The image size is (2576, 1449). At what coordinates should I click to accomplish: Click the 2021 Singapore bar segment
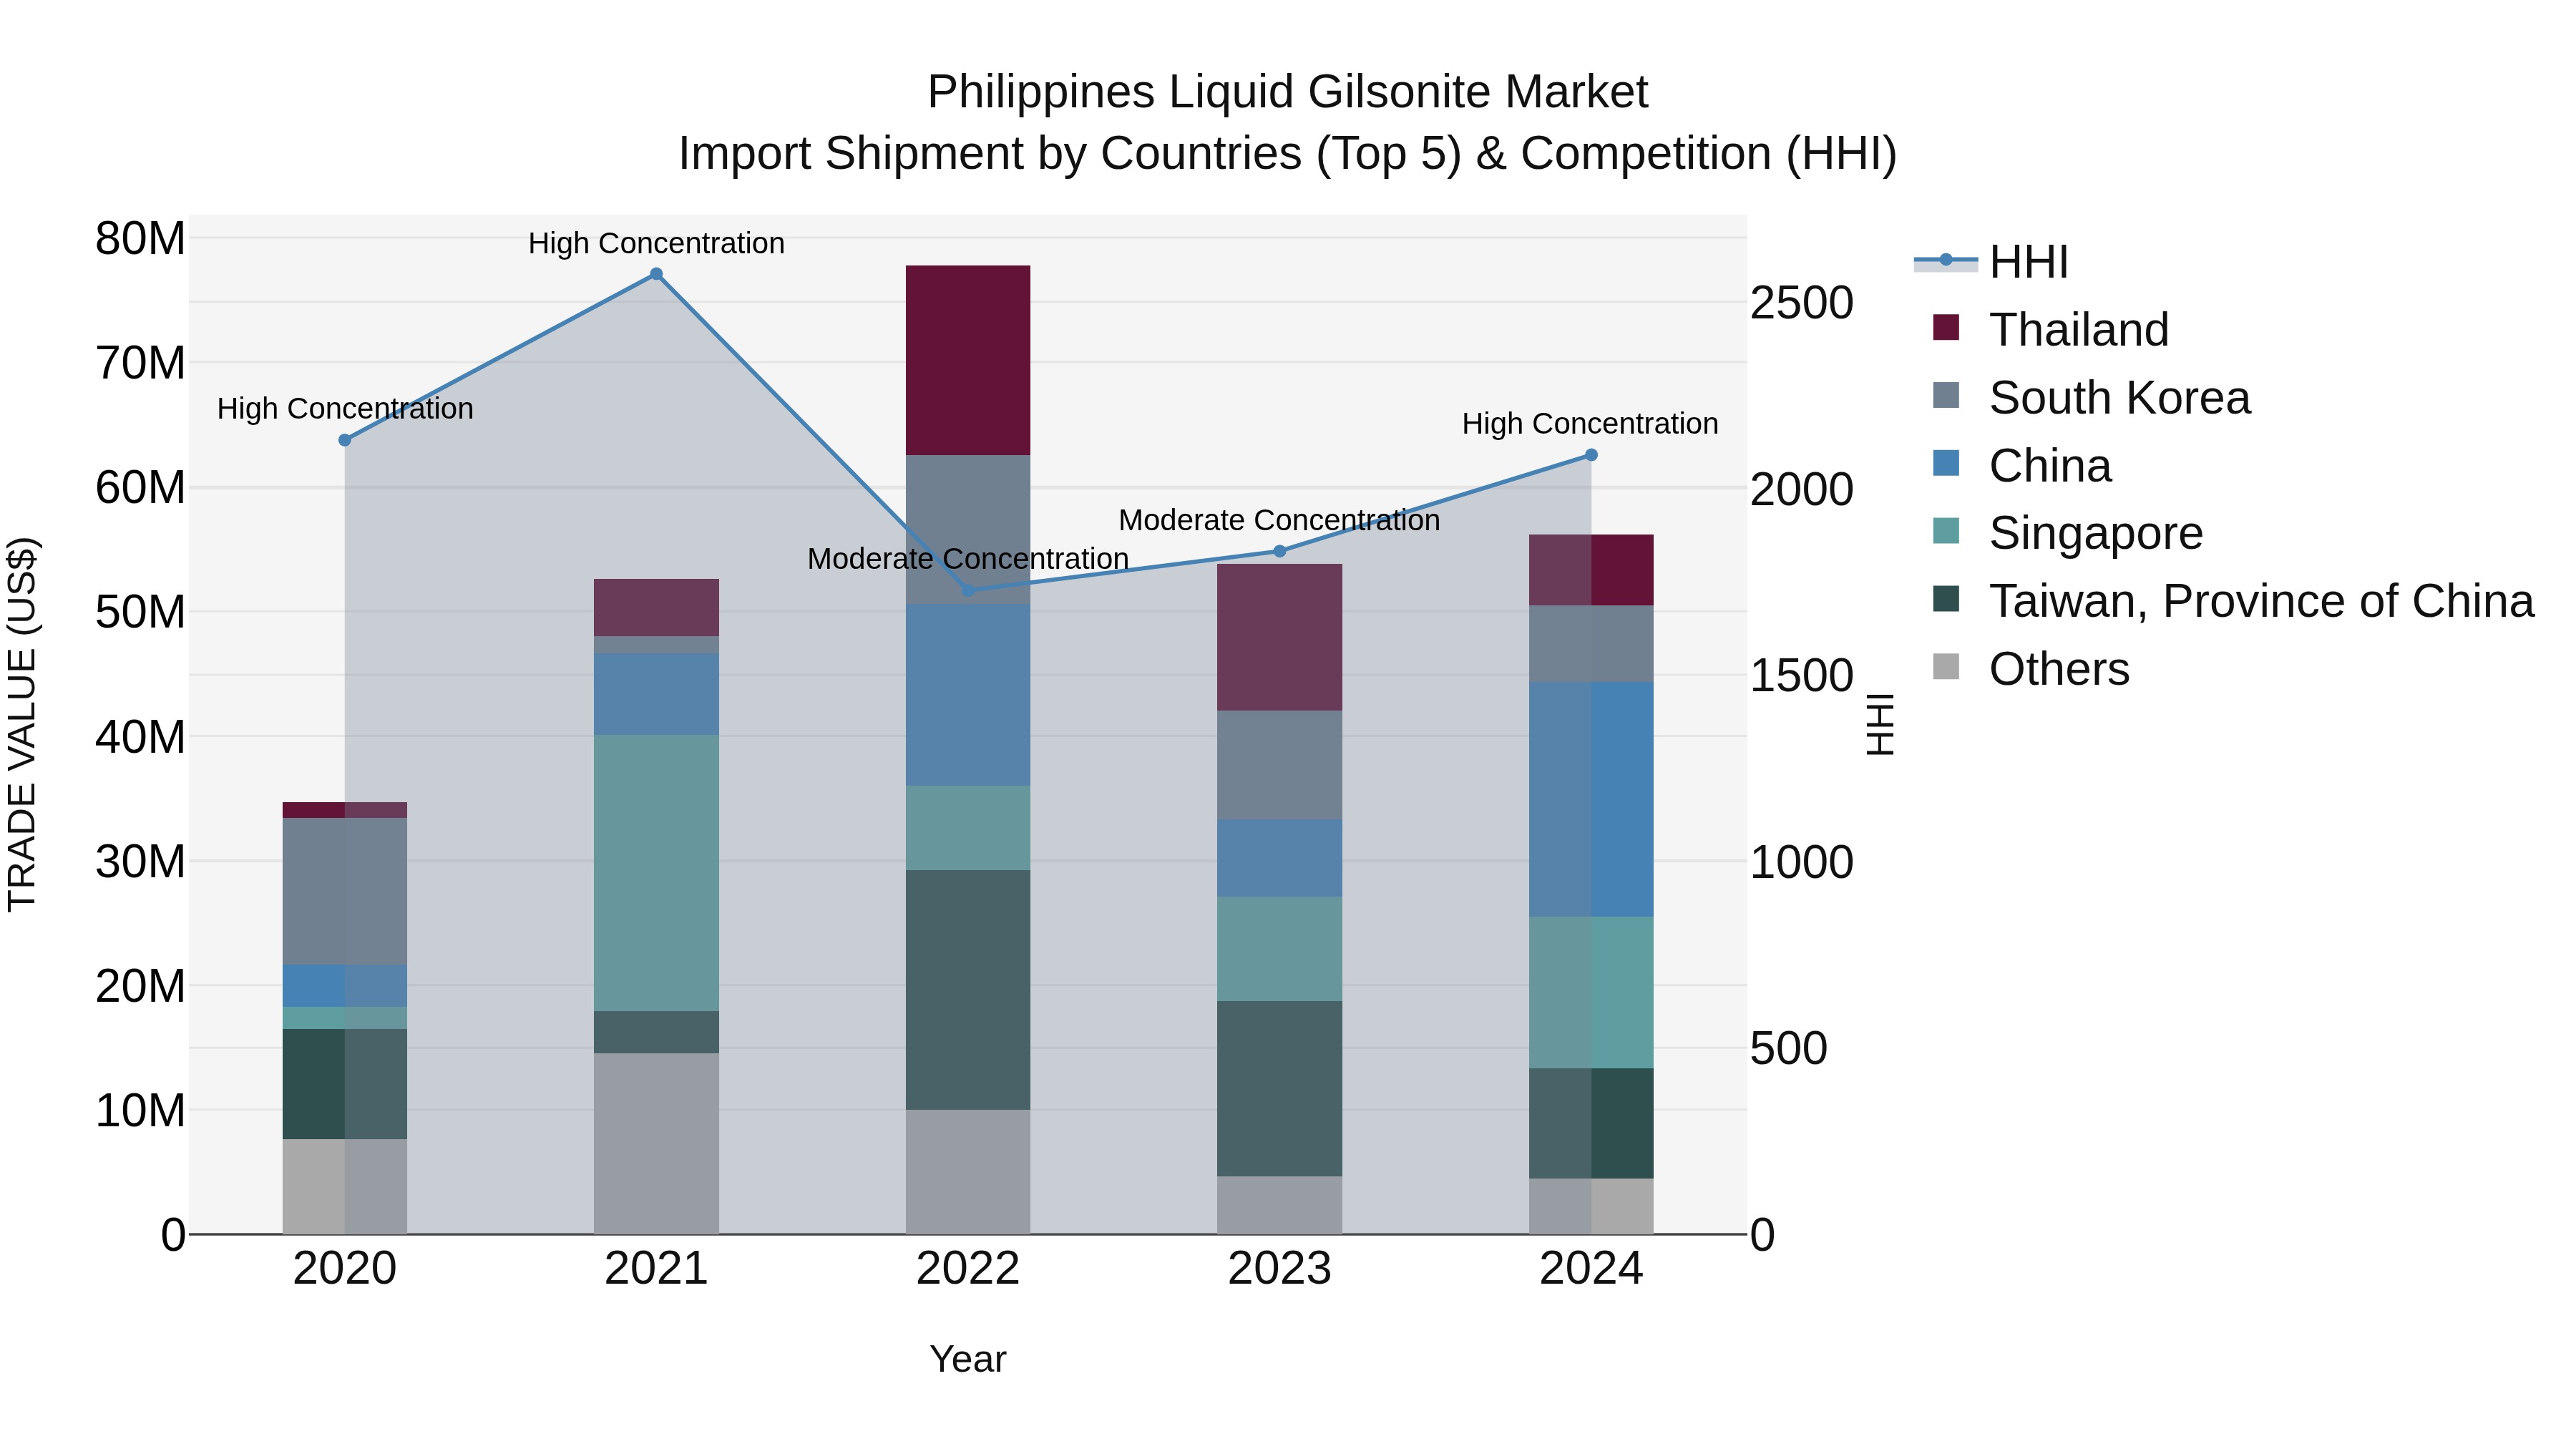pyautogui.click(x=656, y=873)
